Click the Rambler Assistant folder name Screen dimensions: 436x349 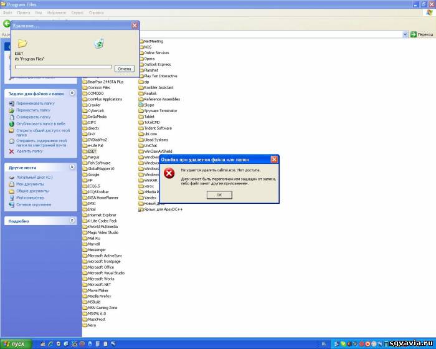click(x=158, y=88)
